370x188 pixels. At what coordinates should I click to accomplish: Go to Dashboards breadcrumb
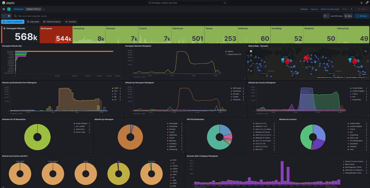19,9
